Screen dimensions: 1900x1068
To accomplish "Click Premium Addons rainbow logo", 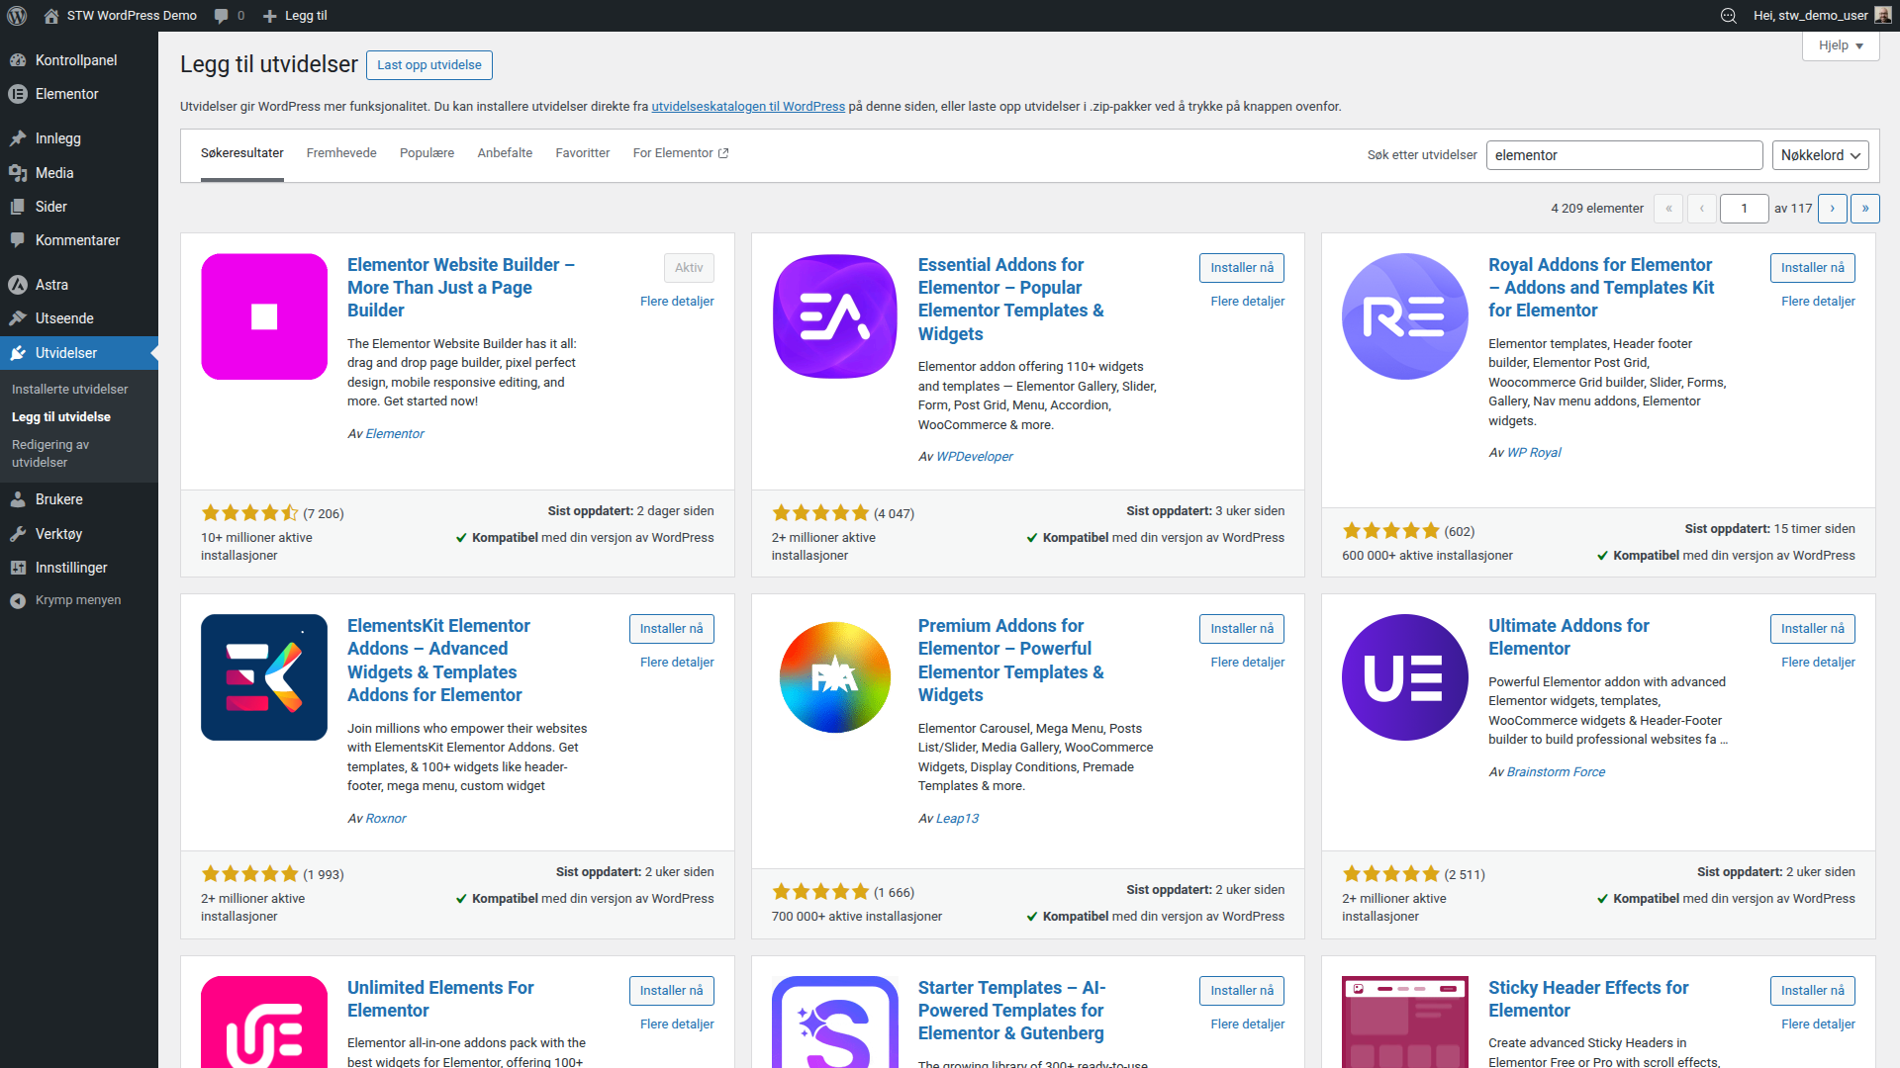I will pyautogui.click(x=835, y=677).
